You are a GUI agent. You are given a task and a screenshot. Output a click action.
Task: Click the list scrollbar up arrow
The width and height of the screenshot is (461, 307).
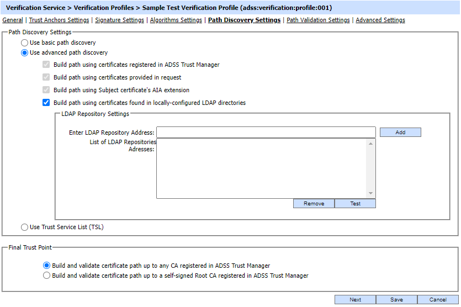[x=371, y=144]
